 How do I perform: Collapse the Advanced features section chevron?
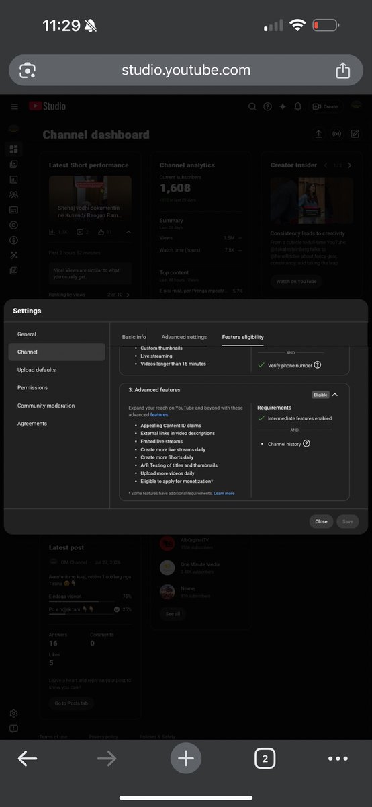[x=335, y=395]
